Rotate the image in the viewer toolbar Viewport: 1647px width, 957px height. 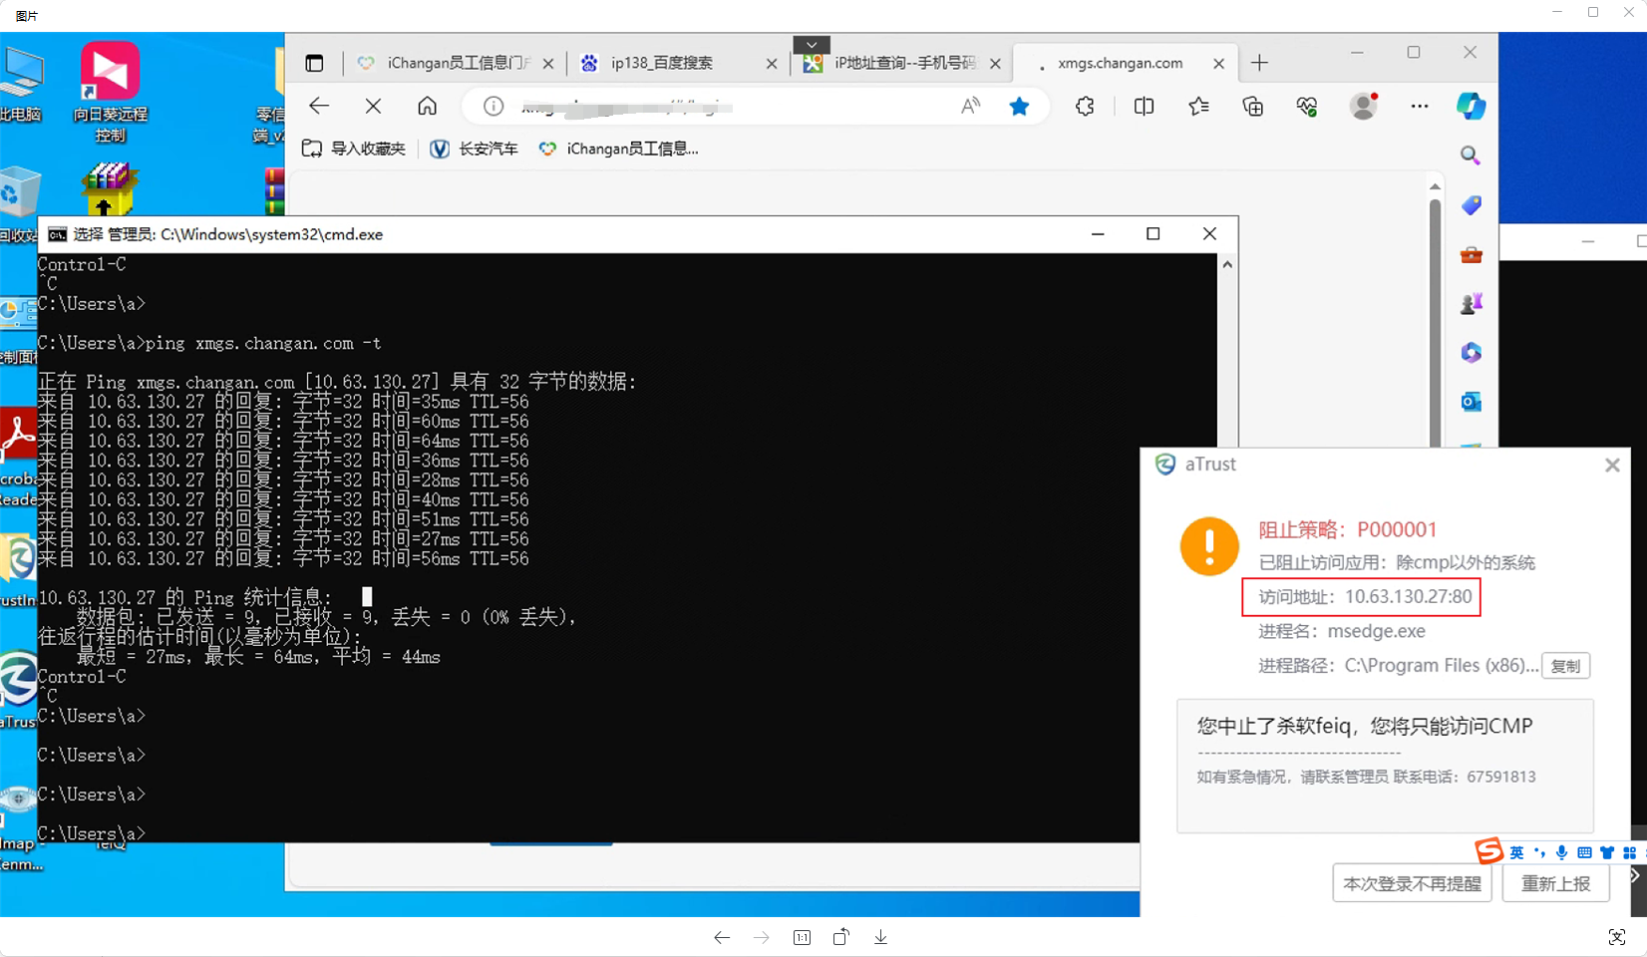[x=840, y=937]
